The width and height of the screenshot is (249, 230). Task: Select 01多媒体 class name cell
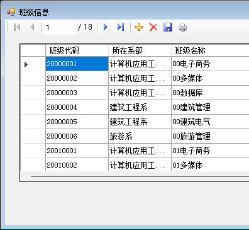point(210,164)
